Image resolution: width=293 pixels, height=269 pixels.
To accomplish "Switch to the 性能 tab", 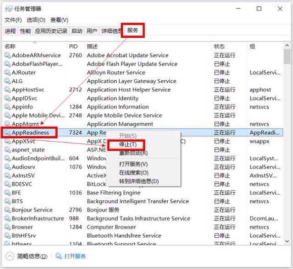I will pyautogui.click(x=25, y=31).
